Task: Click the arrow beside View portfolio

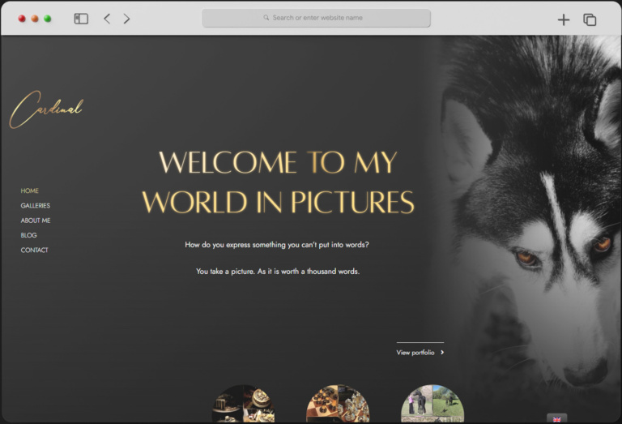Action: 442,352
